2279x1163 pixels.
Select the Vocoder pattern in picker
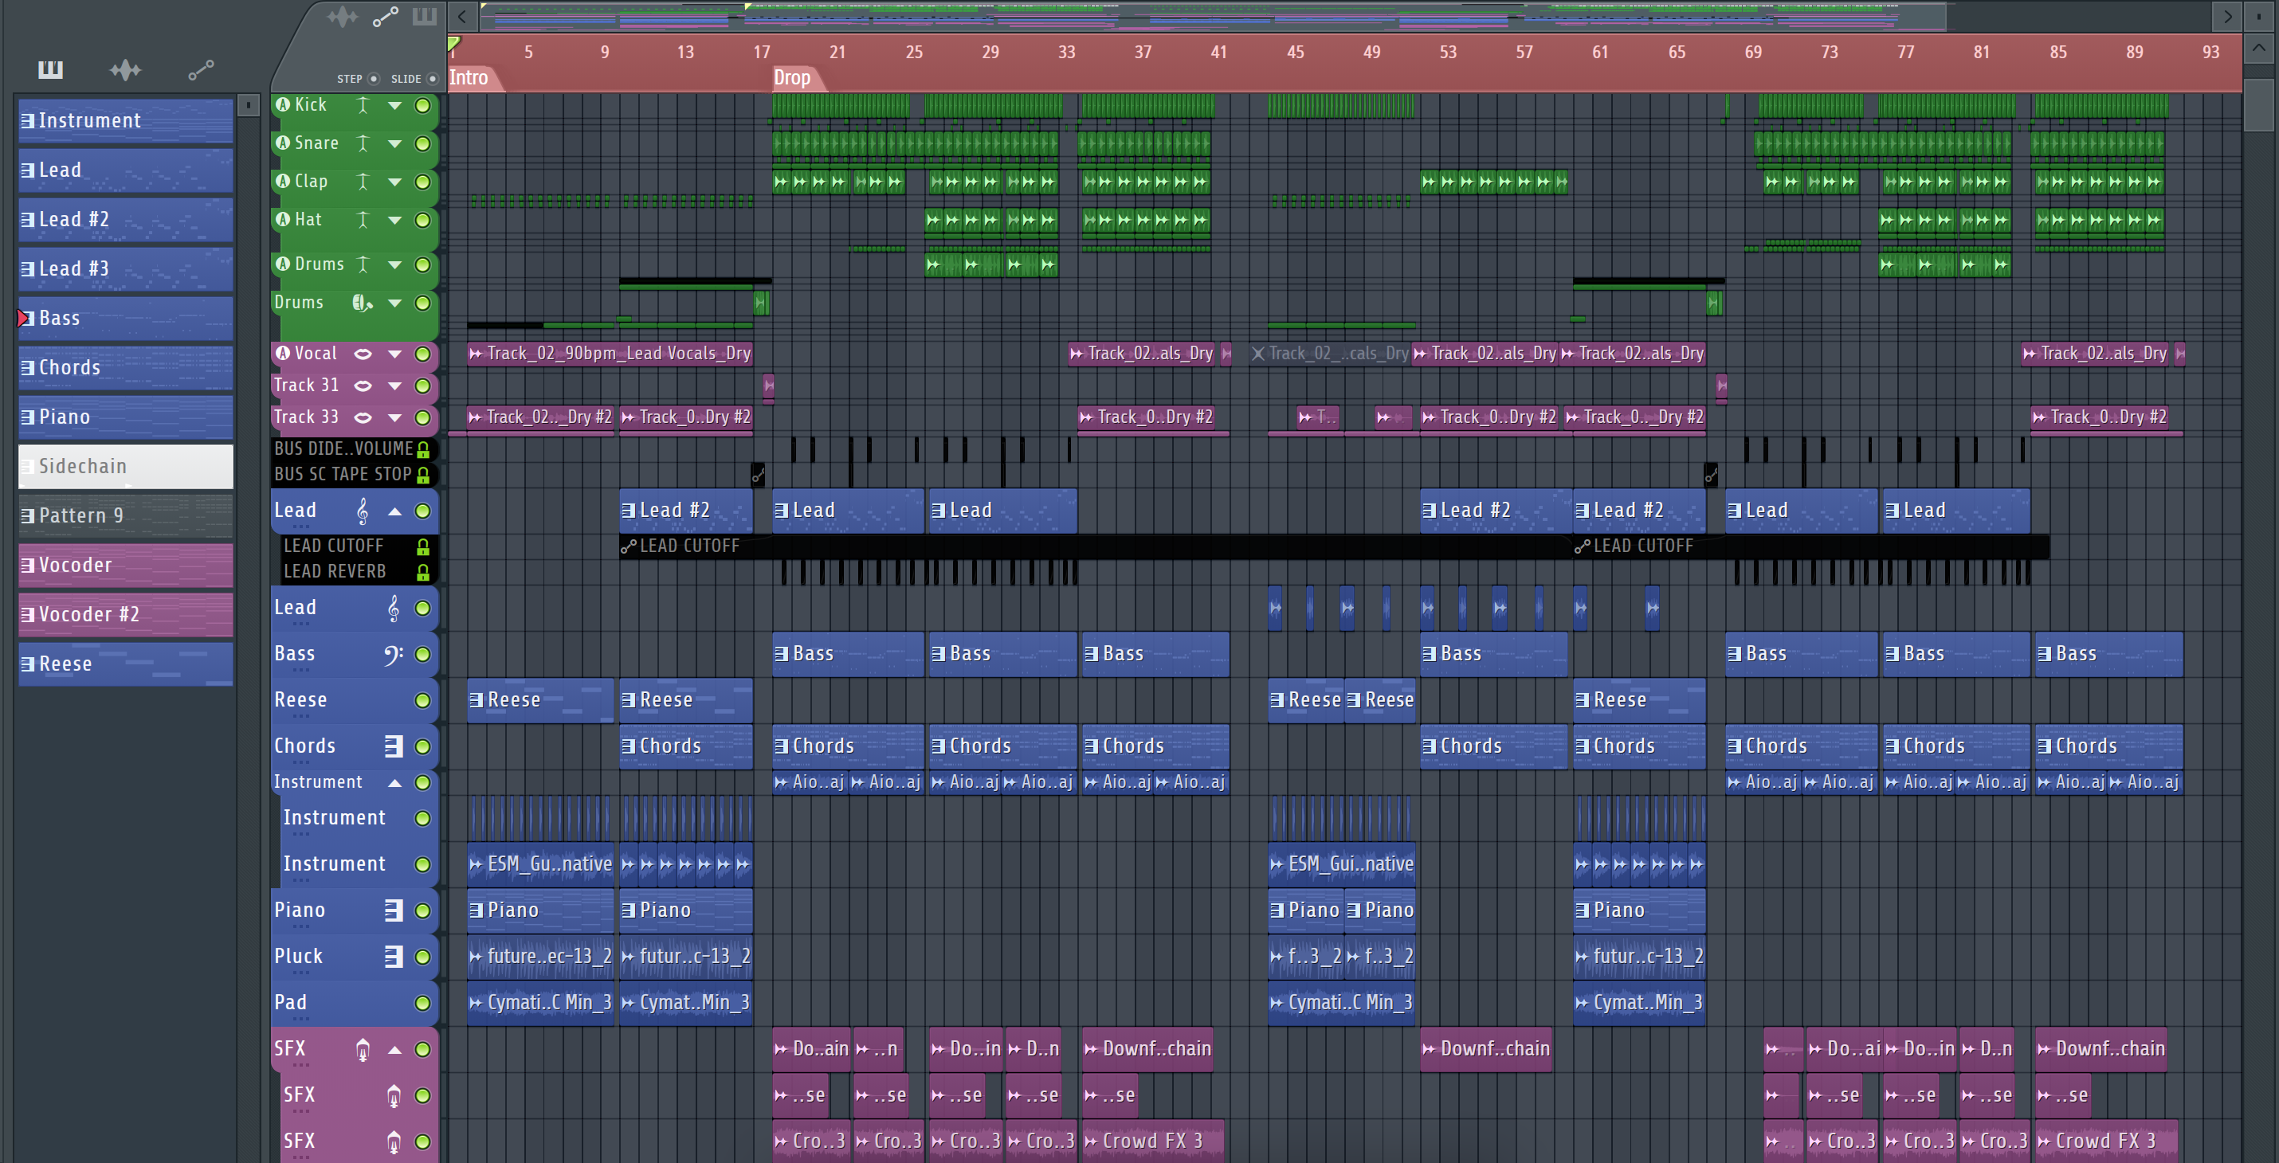[126, 565]
